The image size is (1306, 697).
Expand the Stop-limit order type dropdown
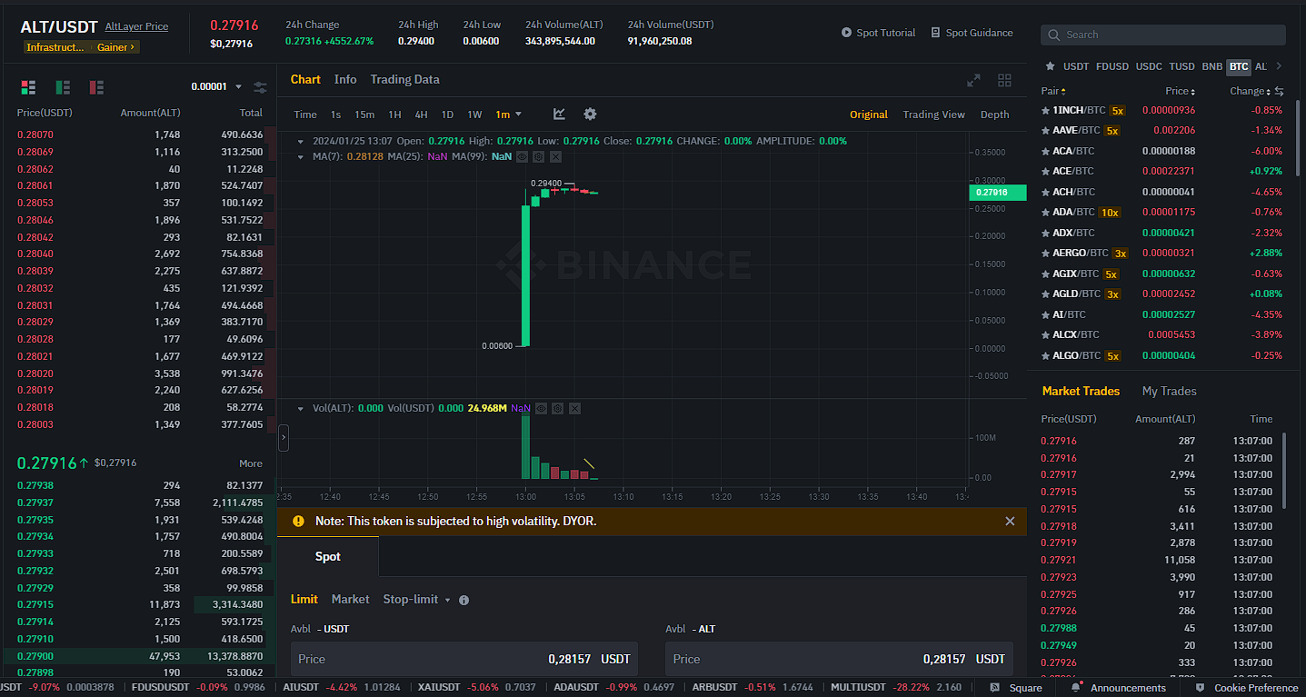pyautogui.click(x=447, y=600)
